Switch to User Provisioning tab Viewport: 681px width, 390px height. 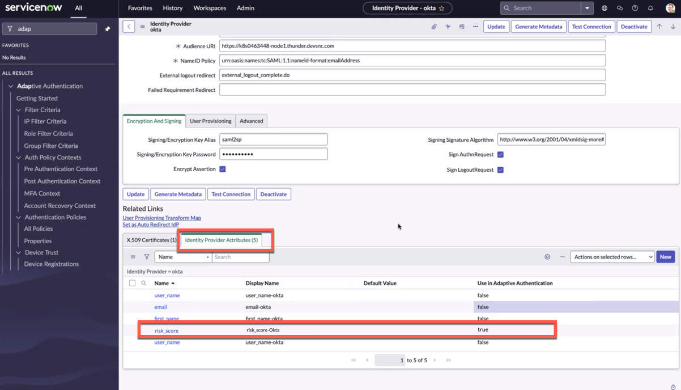tap(210, 121)
